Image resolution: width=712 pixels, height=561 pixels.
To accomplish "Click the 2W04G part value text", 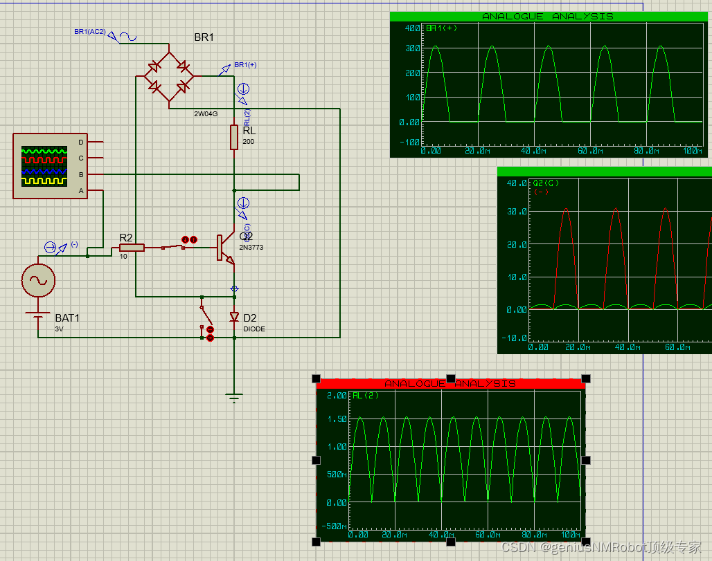I will click(206, 114).
